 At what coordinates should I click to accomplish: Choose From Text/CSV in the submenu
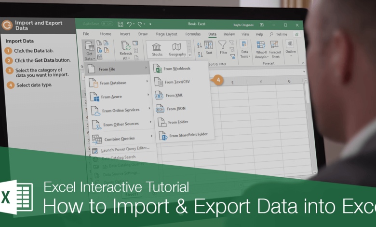click(x=173, y=82)
